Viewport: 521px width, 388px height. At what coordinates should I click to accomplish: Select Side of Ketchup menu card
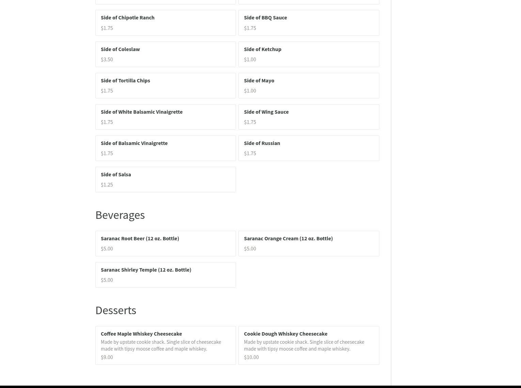point(309,54)
